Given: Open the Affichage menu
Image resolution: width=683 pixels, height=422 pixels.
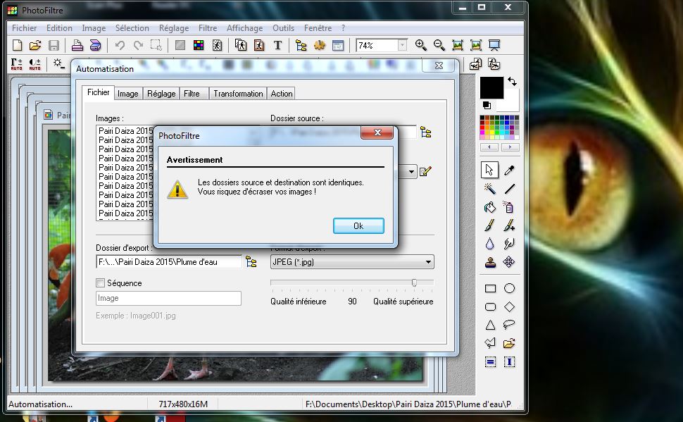Looking at the screenshot, I should pos(244,28).
